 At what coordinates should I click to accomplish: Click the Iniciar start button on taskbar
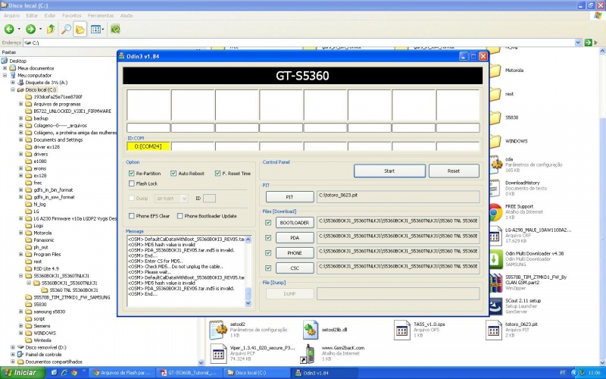click(23, 373)
